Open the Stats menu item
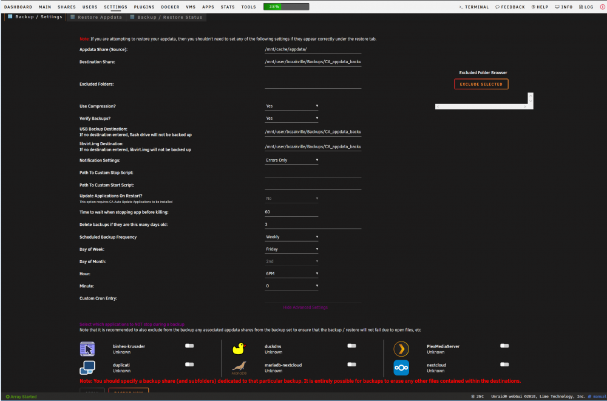 tap(228, 7)
